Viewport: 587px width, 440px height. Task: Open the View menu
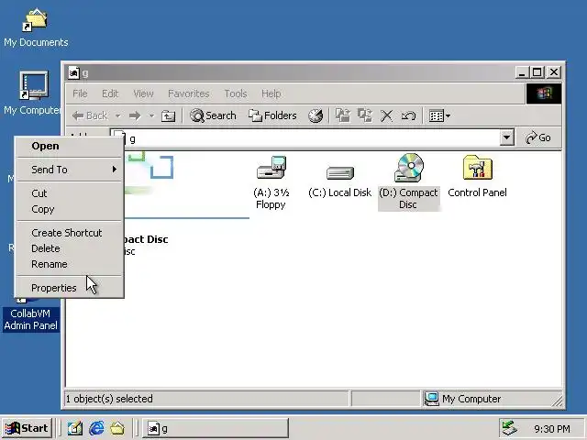coord(143,93)
